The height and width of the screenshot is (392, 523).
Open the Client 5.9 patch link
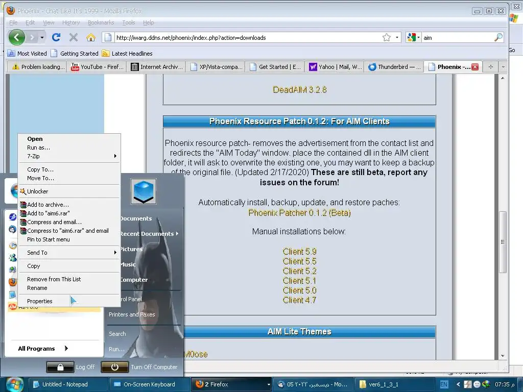coord(299,251)
